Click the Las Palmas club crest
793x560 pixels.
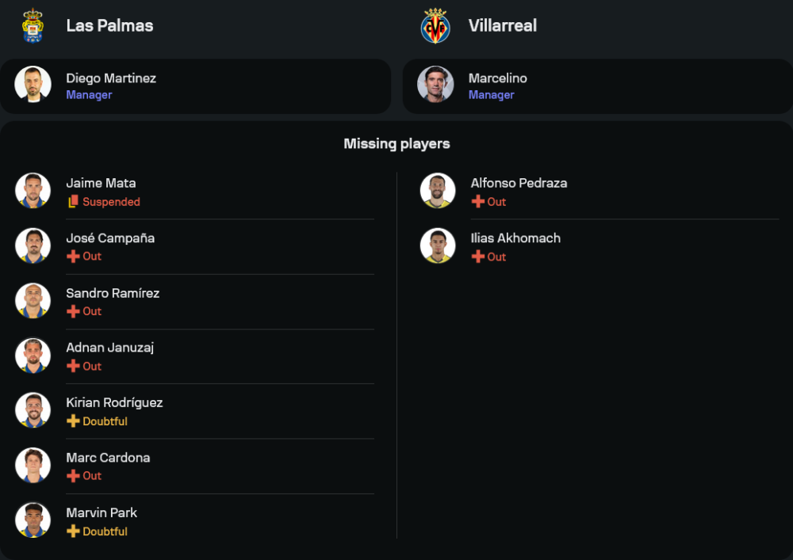33,25
